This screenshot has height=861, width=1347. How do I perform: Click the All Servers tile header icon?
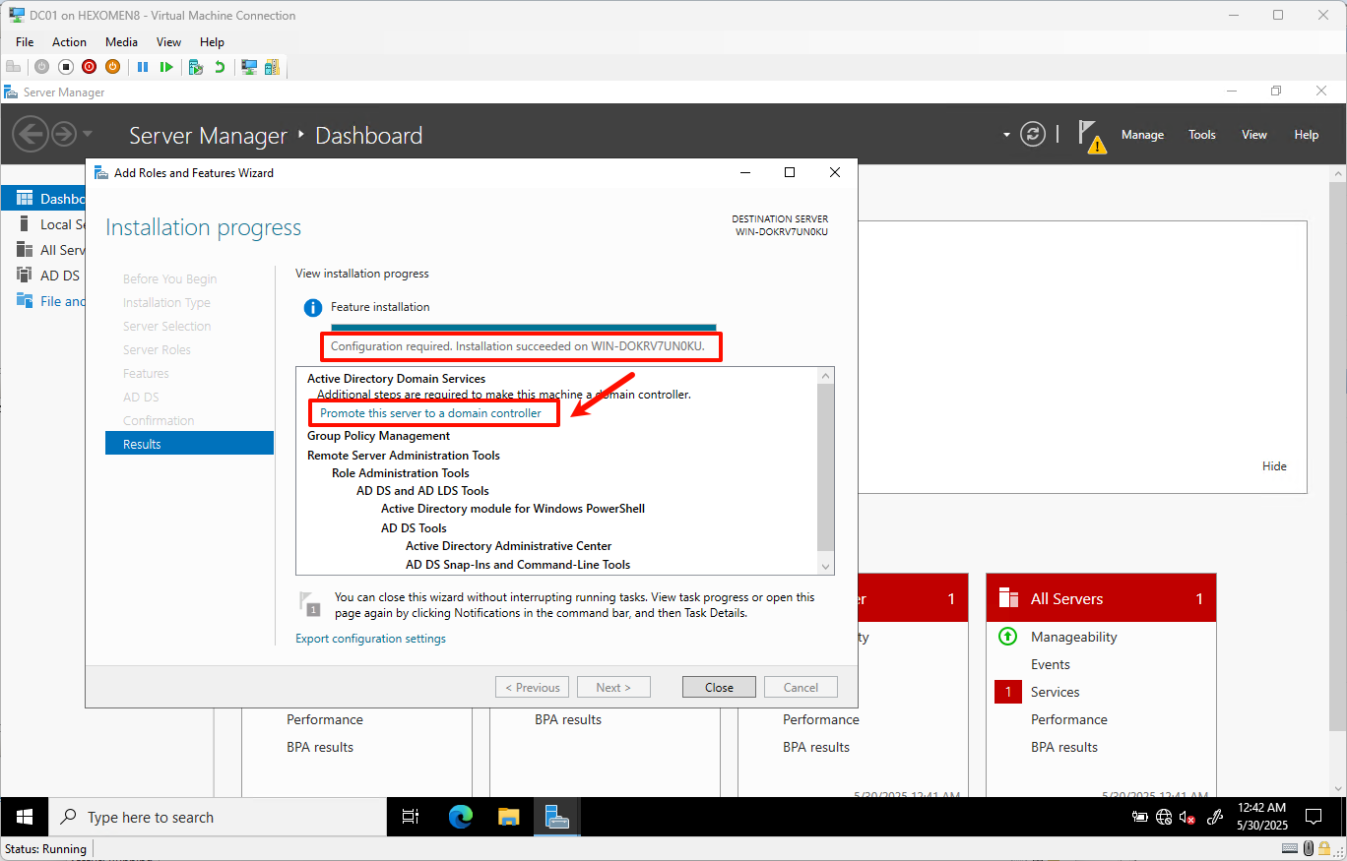pos(1008,598)
